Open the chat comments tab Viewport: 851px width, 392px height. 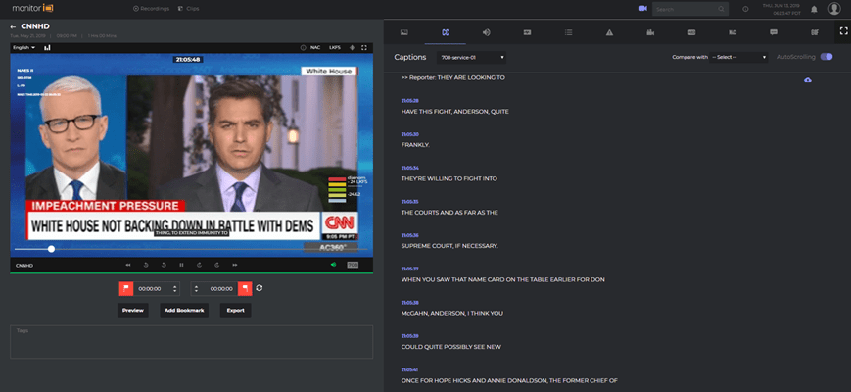(774, 32)
